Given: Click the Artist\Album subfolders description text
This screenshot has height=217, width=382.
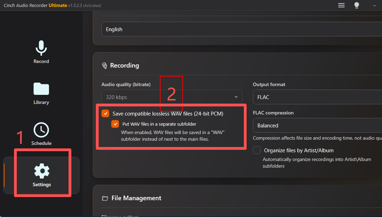Looking at the screenshot, I should pos(317,163).
